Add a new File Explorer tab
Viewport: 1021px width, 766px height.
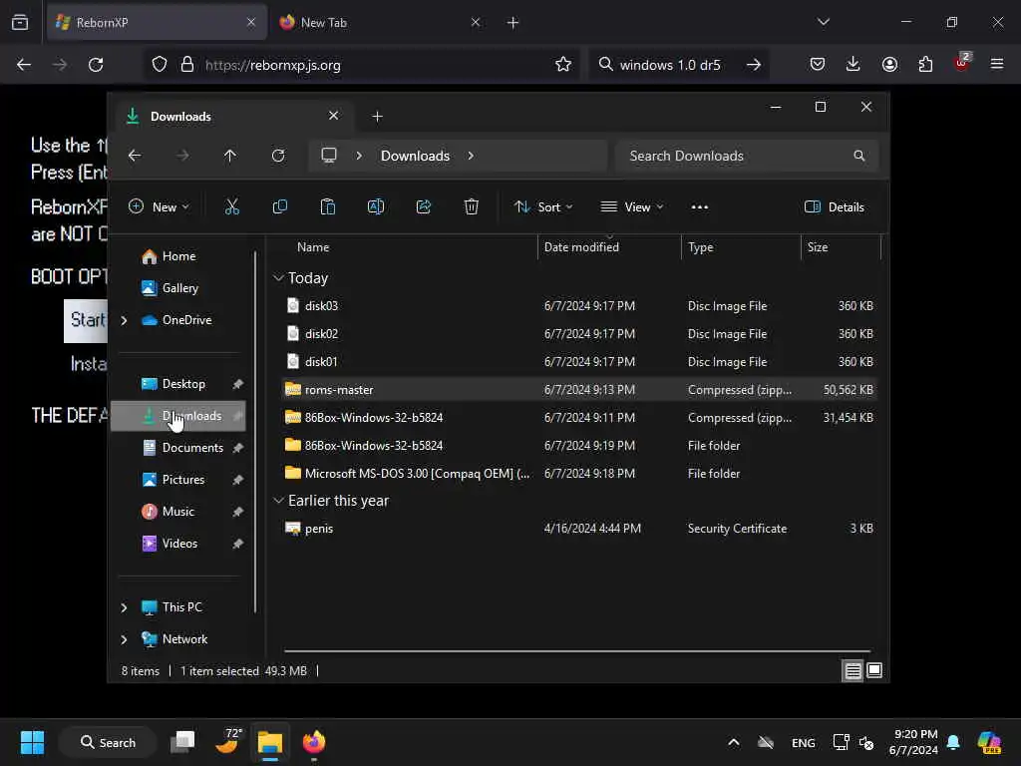click(x=377, y=116)
